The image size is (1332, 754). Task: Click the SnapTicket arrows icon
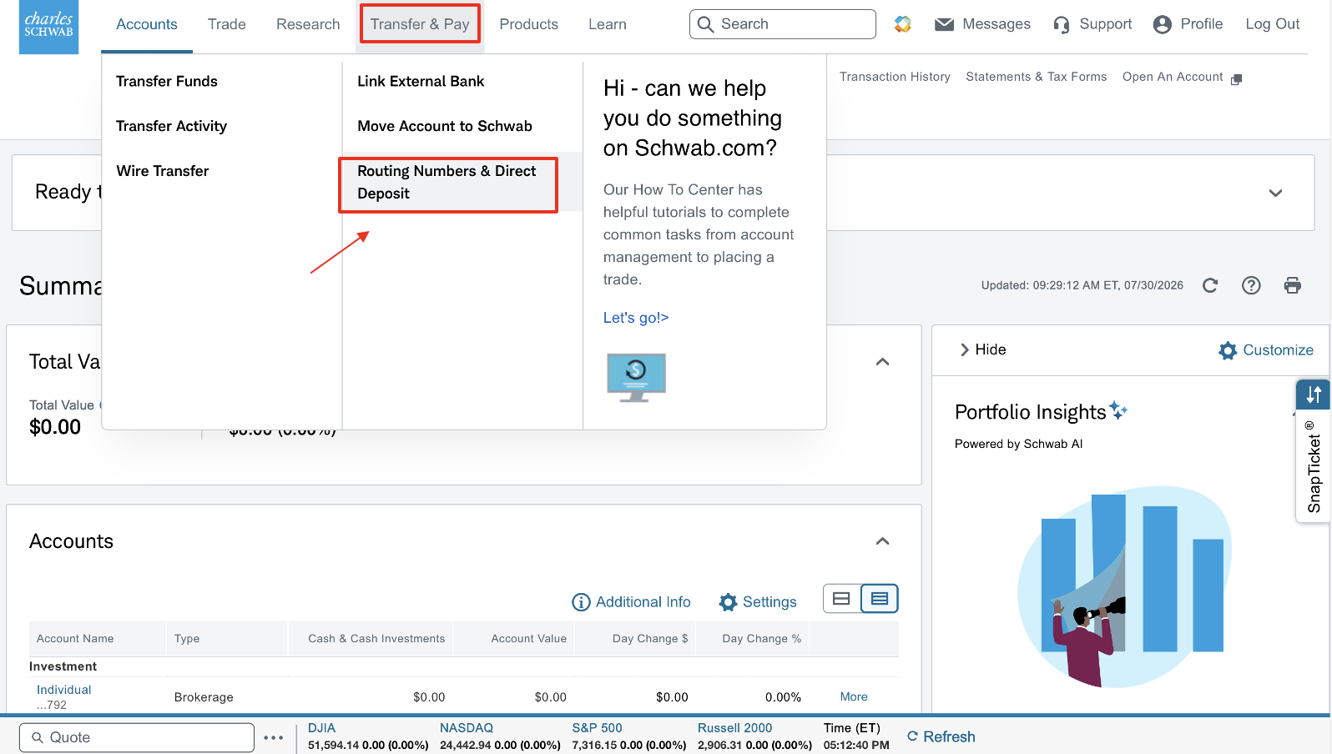pyautogui.click(x=1314, y=395)
